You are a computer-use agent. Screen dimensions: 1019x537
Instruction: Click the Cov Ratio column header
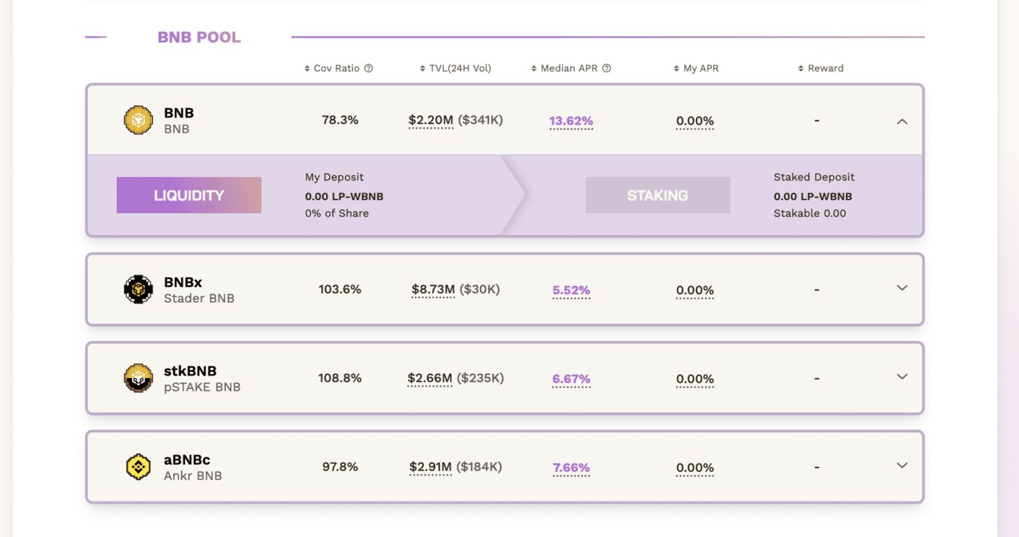339,68
